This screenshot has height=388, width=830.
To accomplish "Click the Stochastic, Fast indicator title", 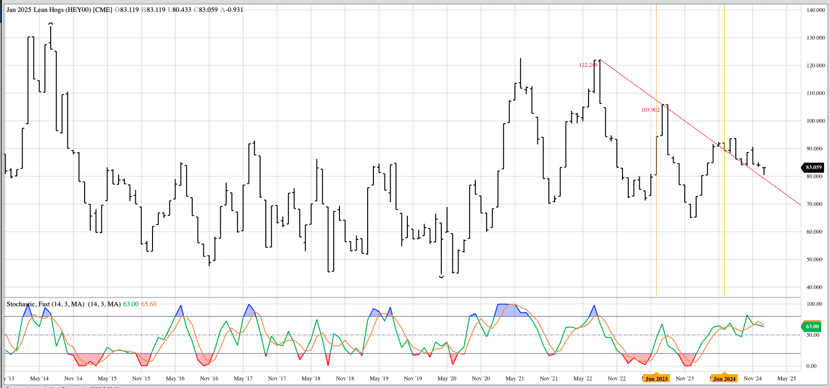I will pyautogui.click(x=45, y=304).
